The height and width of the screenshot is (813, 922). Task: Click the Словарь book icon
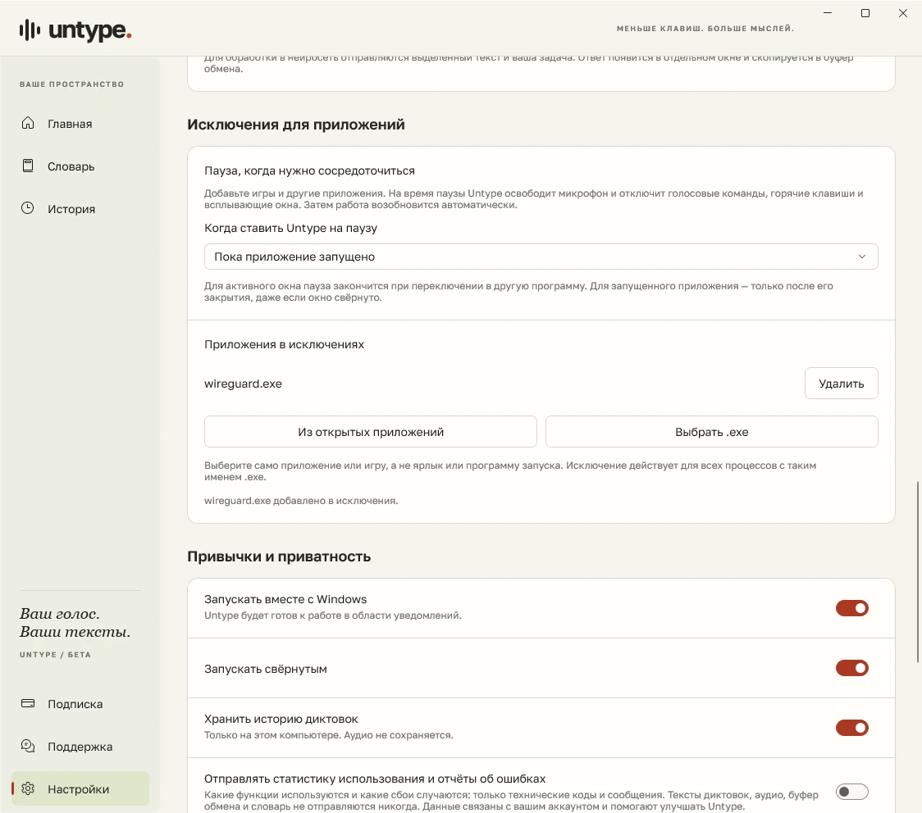pos(28,166)
